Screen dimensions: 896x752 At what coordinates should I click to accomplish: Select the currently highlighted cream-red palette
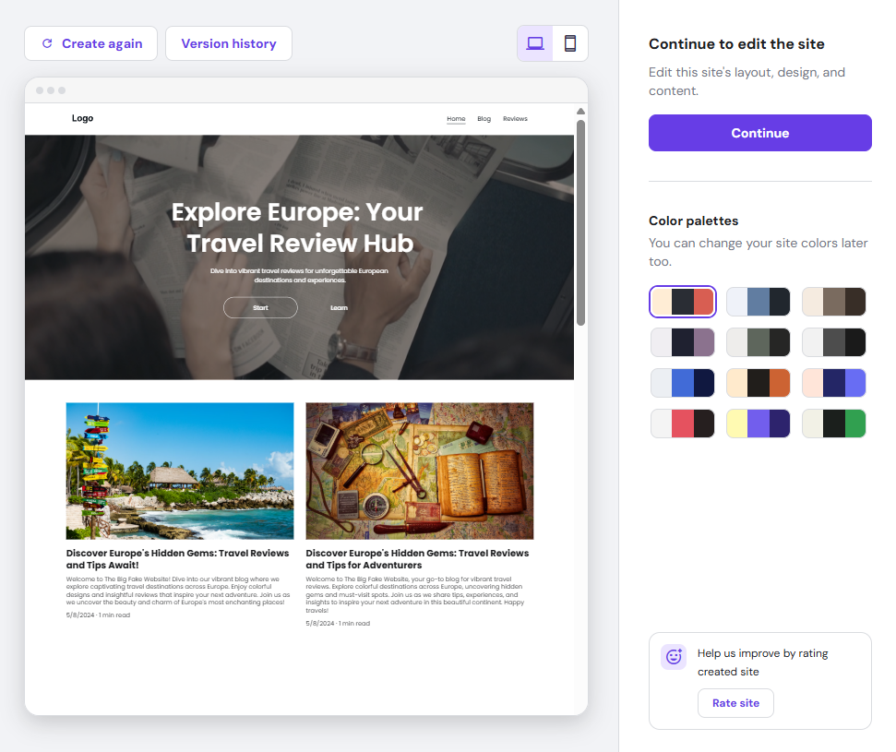(x=683, y=302)
